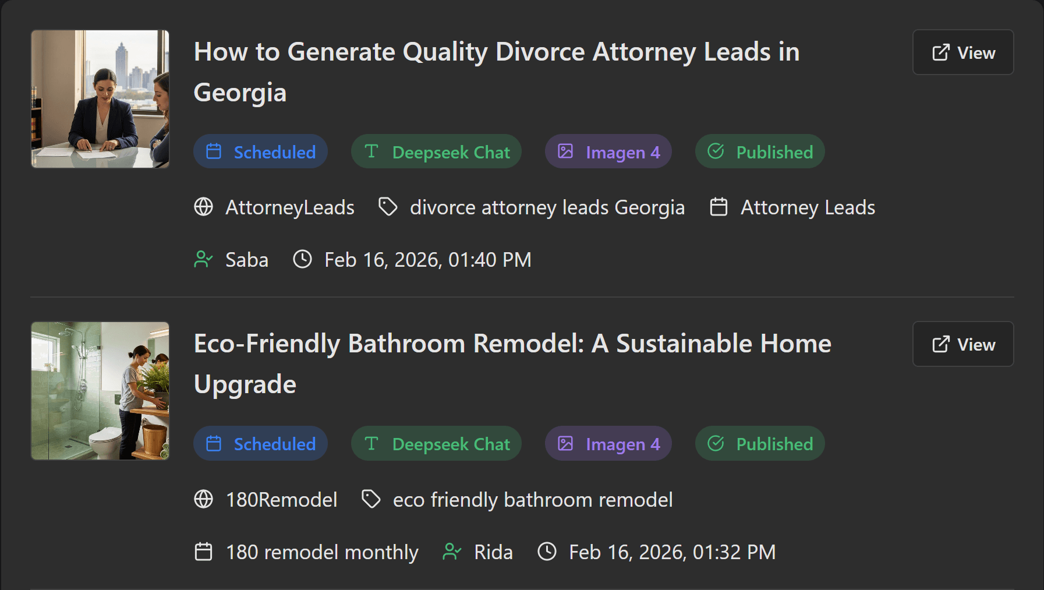Screen dimensions: 1044x590
Task: Click View on the attorney leads post
Action: (963, 52)
